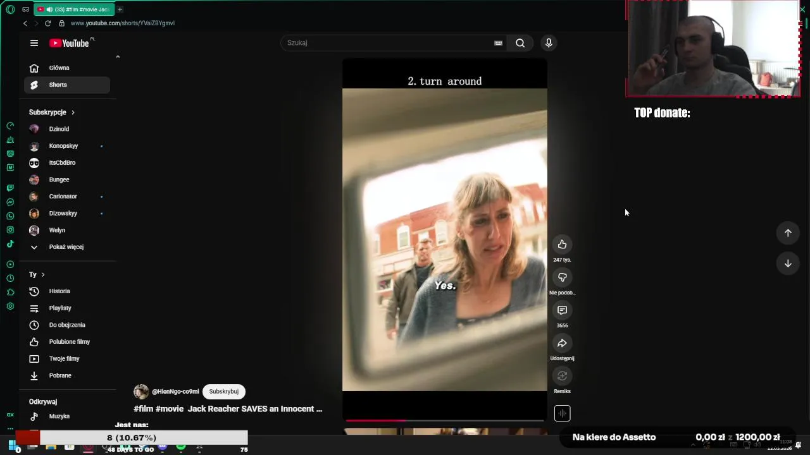Collapse sidebar with small up caret
The width and height of the screenshot is (810, 455).
click(x=118, y=57)
